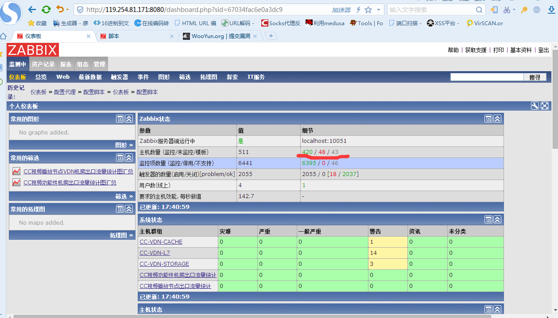Click the gold key password icon
The width and height of the screenshot is (558, 318).
point(524,10)
